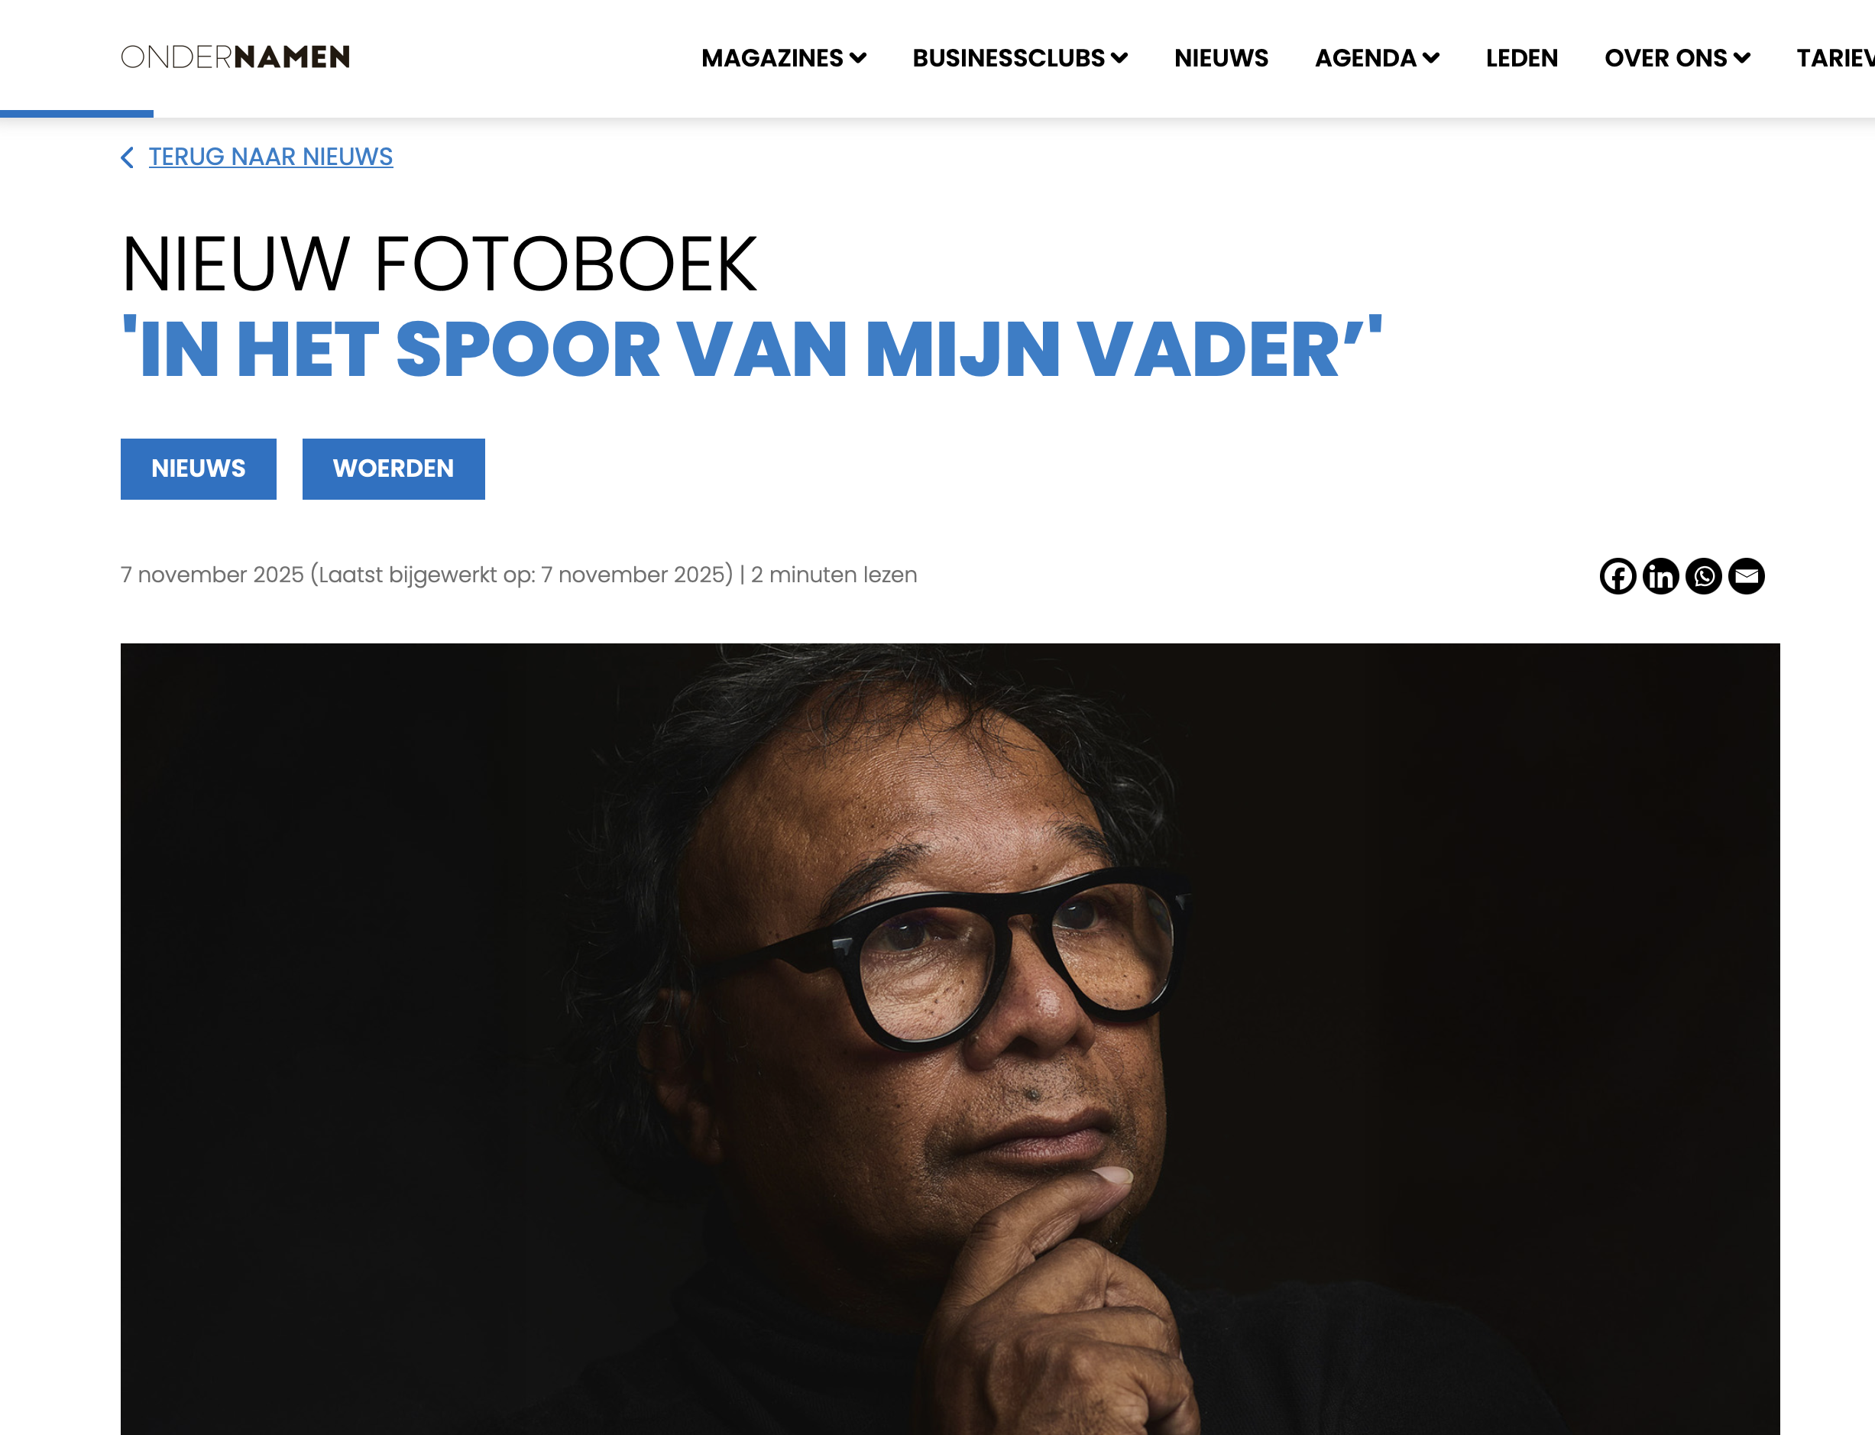
Task: Open the Nieuws menu item
Action: [1221, 58]
